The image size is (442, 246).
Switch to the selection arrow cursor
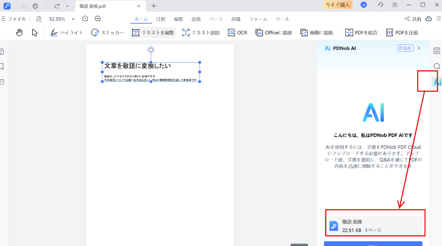click(35, 32)
